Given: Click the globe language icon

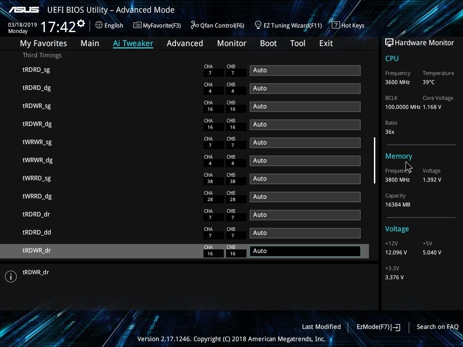Looking at the screenshot, I should coord(99,25).
